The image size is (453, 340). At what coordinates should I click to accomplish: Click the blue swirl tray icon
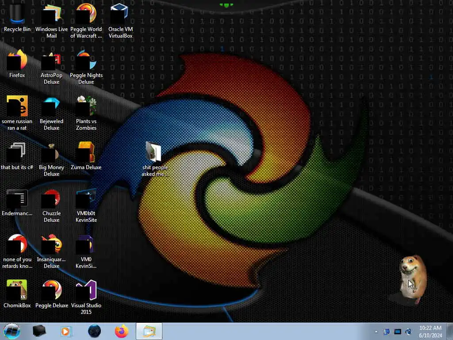(408, 332)
